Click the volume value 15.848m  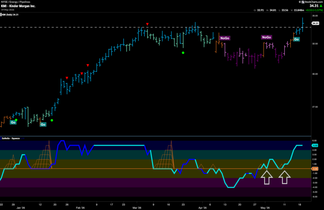[x=299, y=10]
